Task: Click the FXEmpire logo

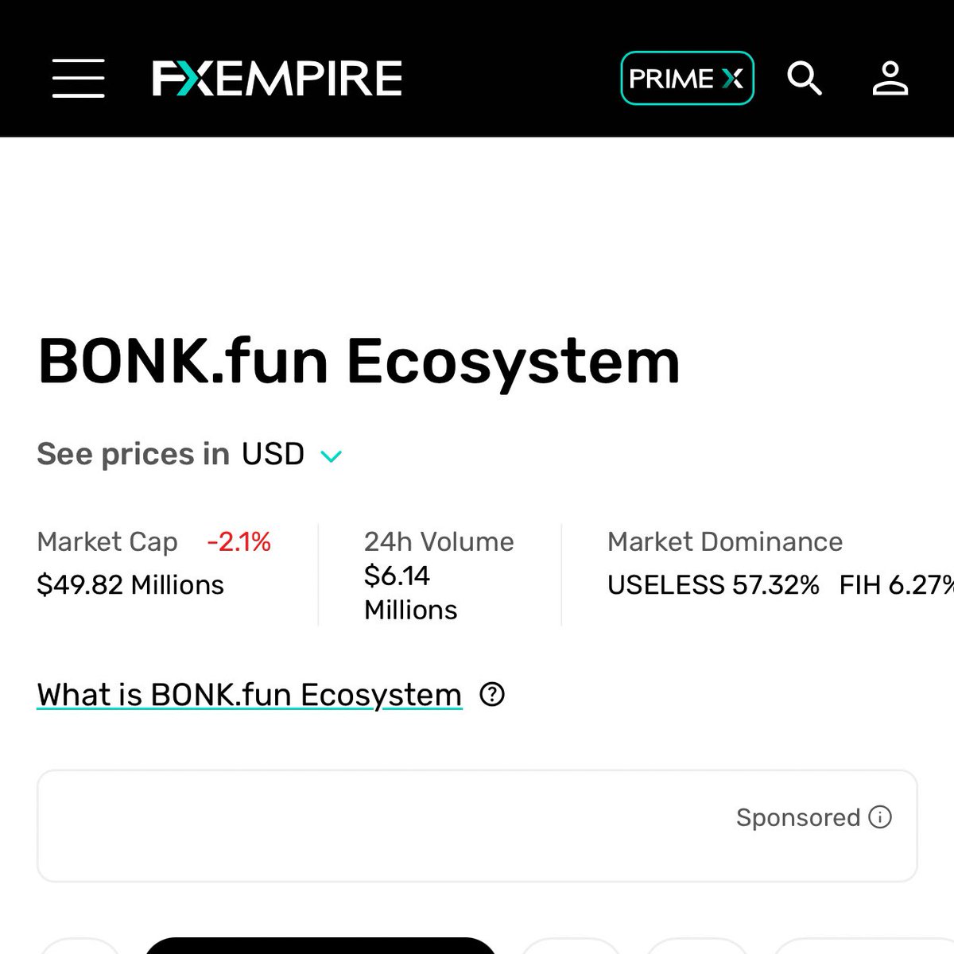Action: tap(277, 79)
